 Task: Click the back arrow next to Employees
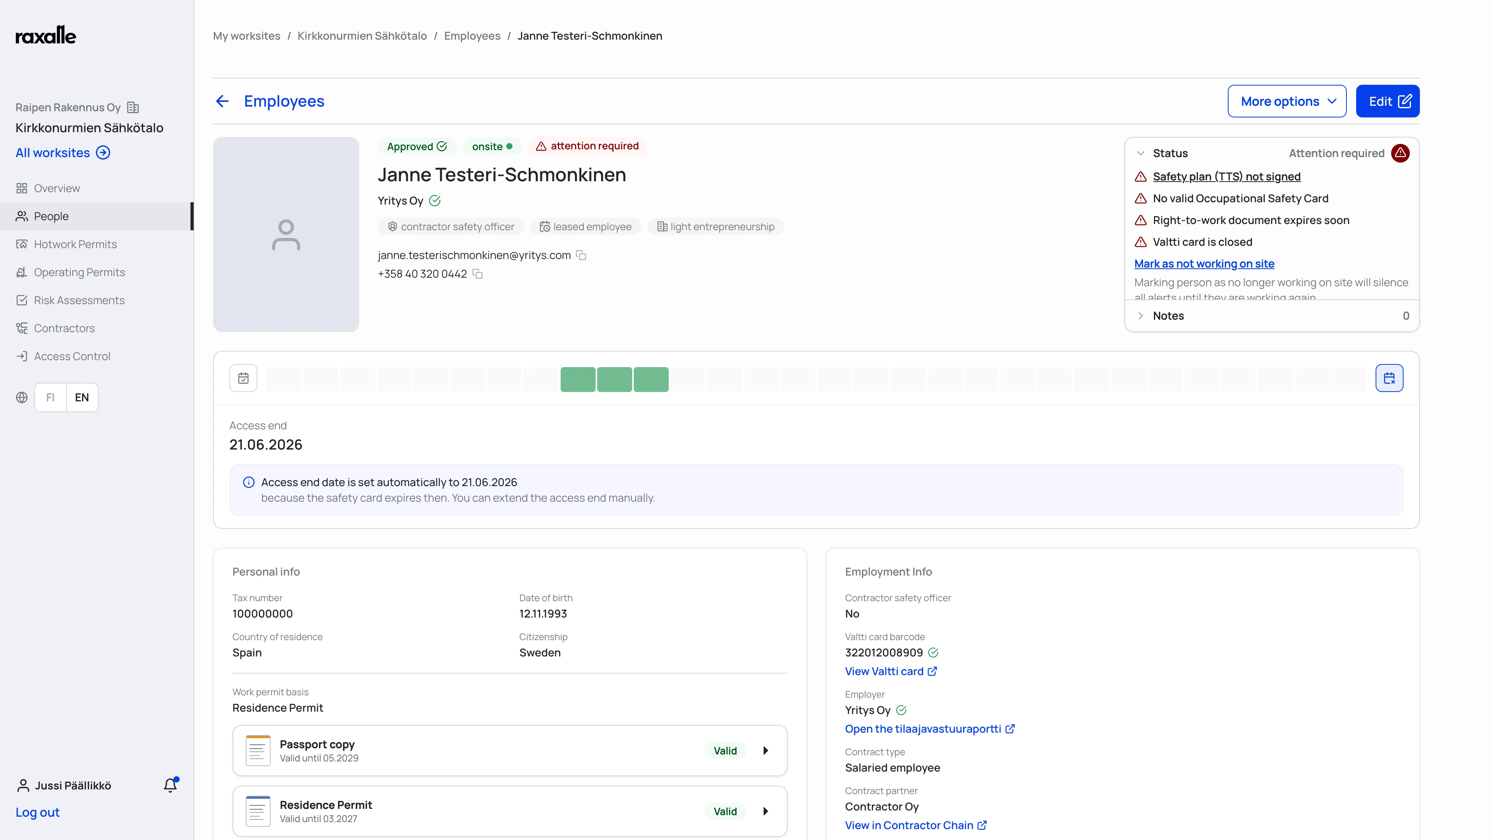coord(222,101)
